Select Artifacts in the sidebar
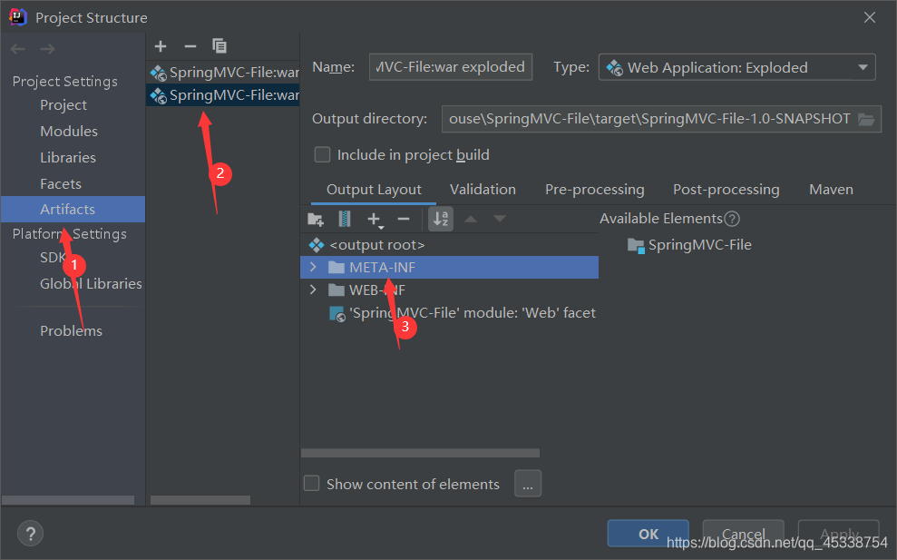Viewport: 897px width, 560px height. pyautogui.click(x=73, y=209)
